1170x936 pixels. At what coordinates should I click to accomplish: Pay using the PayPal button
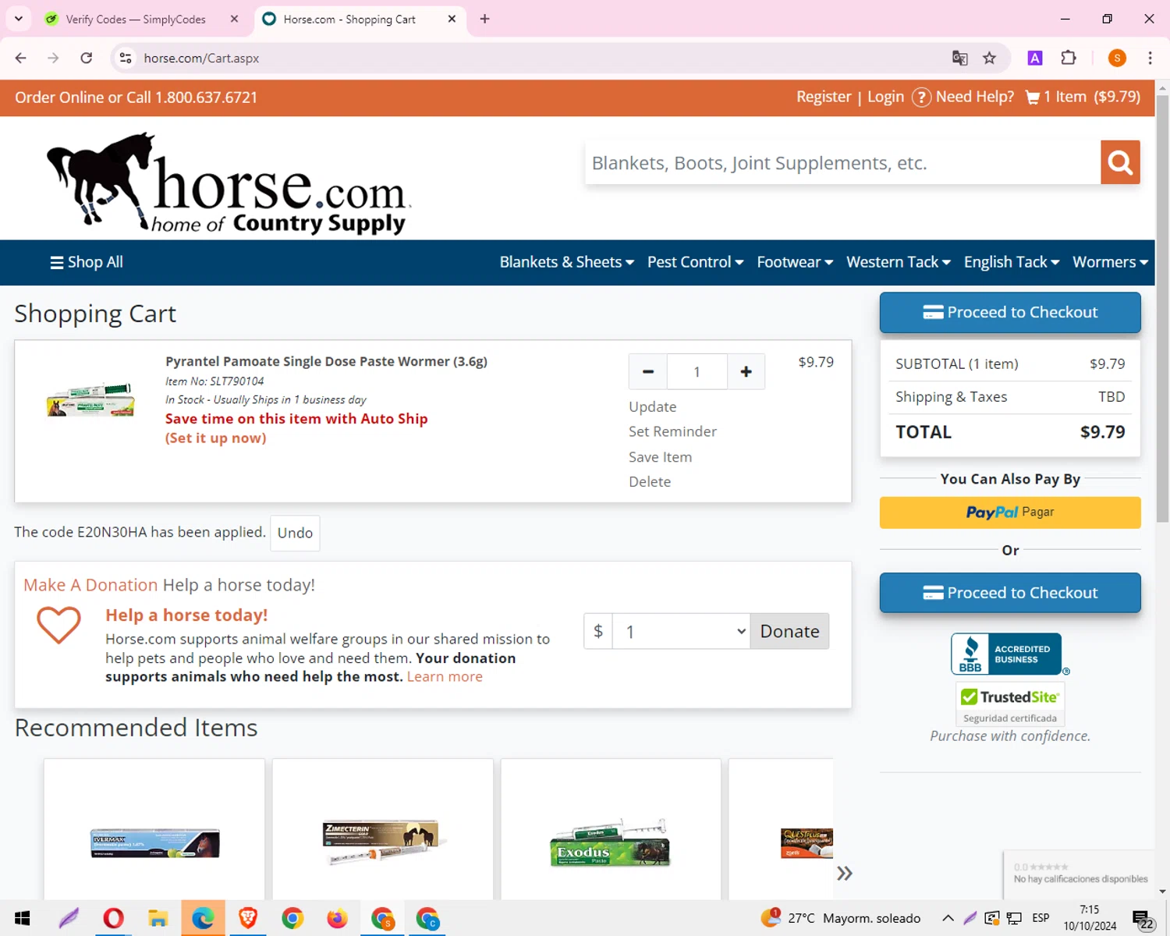(x=1010, y=512)
